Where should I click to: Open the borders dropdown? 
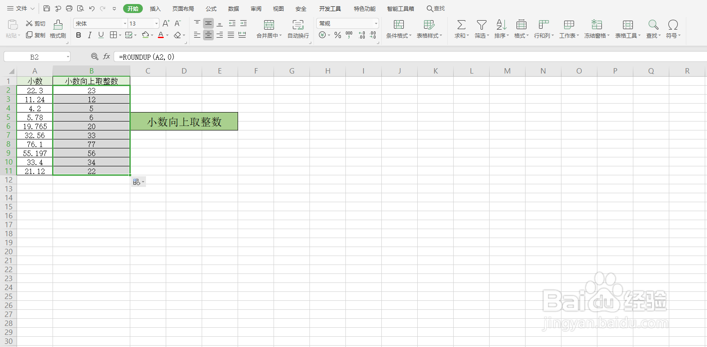120,35
